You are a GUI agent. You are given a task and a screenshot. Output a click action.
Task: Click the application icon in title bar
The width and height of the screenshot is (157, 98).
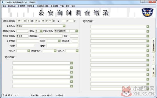click(3, 2)
